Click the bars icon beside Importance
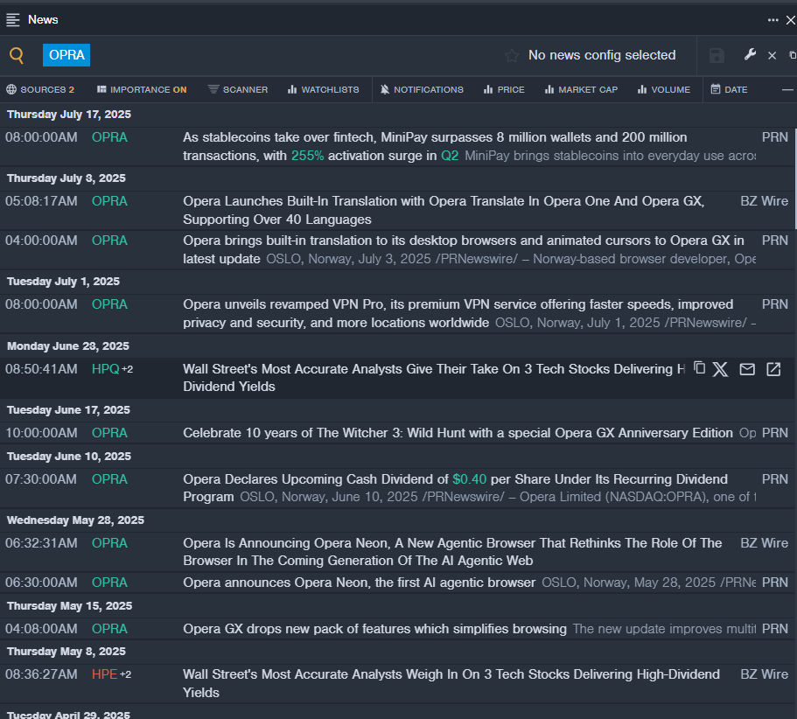The height and width of the screenshot is (719, 797). coord(101,89)
